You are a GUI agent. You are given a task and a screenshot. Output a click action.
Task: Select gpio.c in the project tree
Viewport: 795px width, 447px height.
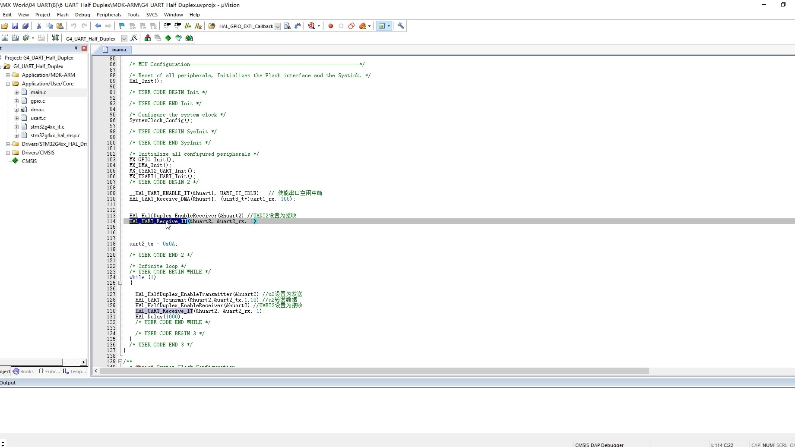click(x=38, y=101)
